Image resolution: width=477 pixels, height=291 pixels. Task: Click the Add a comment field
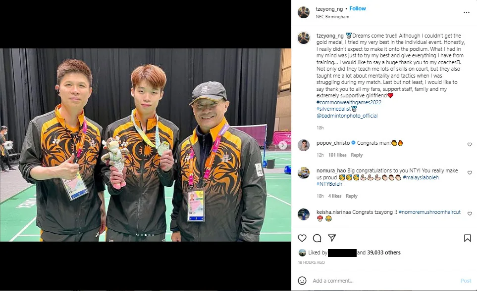(383, 281)
